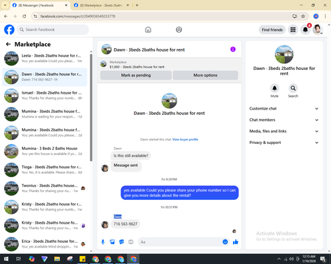Switch to the Messenger | Facebook tab
331x264 pixels.
point(39,5)
